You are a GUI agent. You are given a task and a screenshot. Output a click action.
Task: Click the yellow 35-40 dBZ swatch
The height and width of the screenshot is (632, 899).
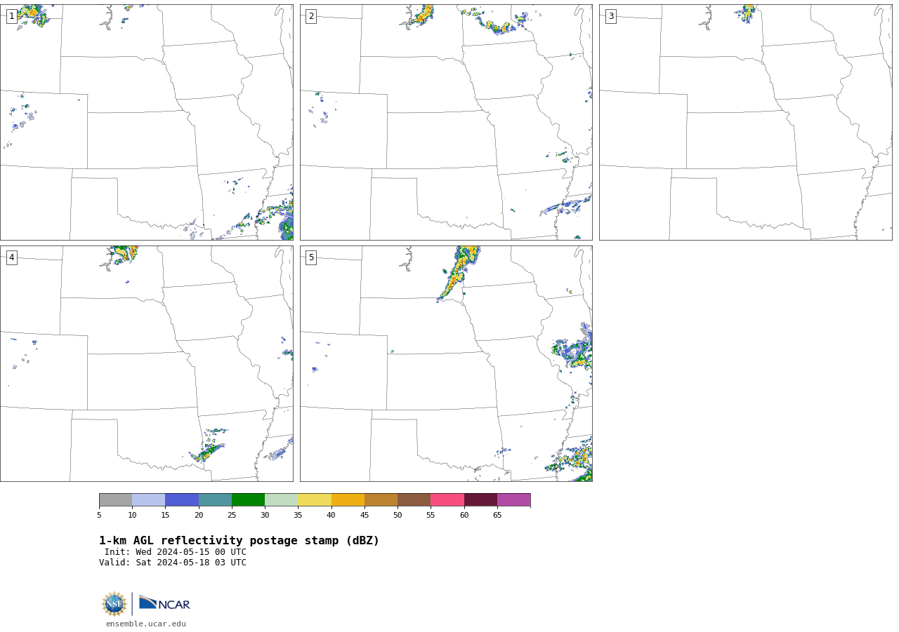coord(315,499)
